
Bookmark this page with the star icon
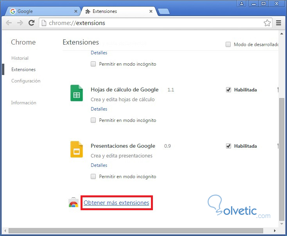(267, 23)
